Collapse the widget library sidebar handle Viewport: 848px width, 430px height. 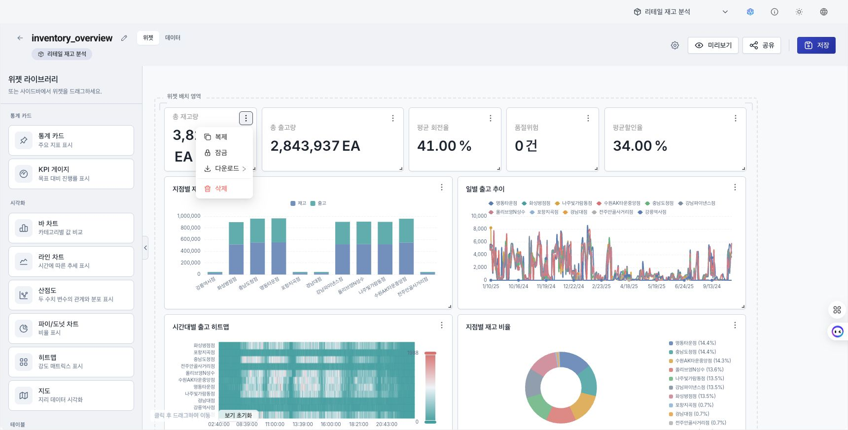pos(145,248)
